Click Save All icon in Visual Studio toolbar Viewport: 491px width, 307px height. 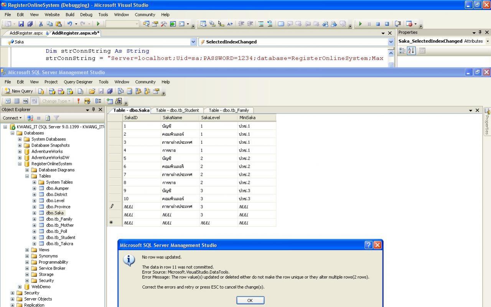click(x=30, y=24)
